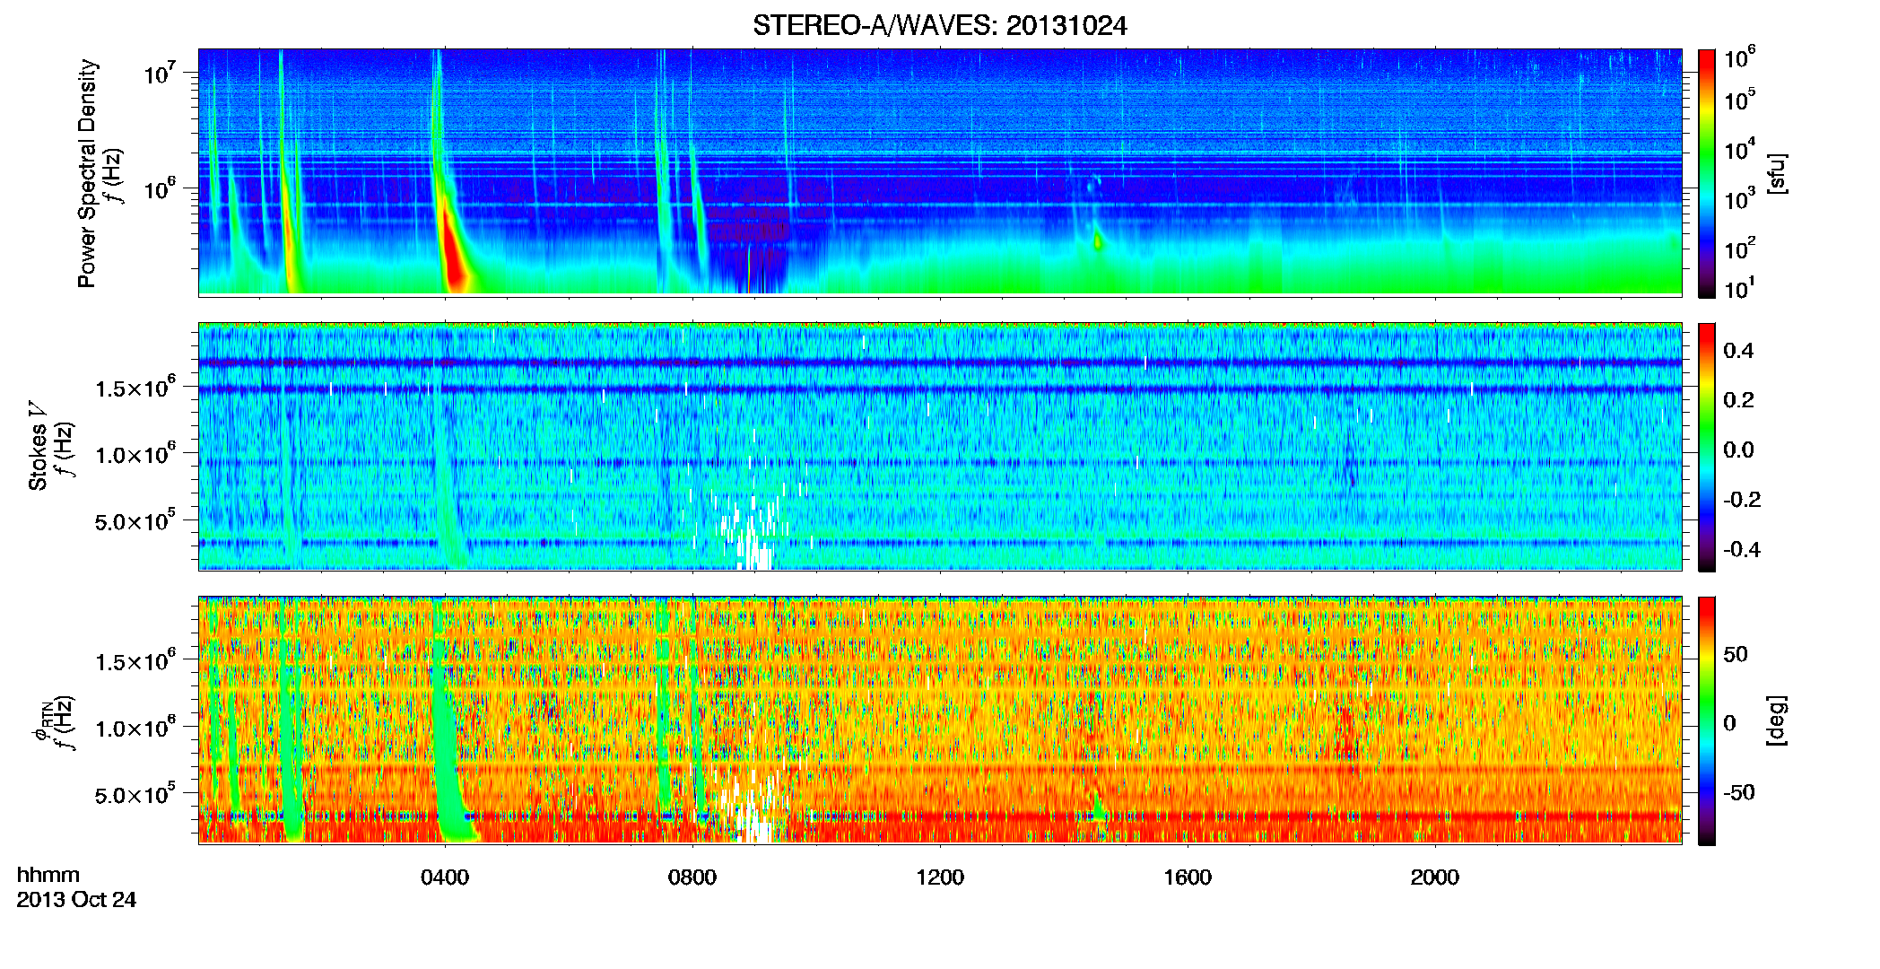1880x969 pixels.
Task: Click the date label 2013 Oct 24
Action: click(76, 900)
